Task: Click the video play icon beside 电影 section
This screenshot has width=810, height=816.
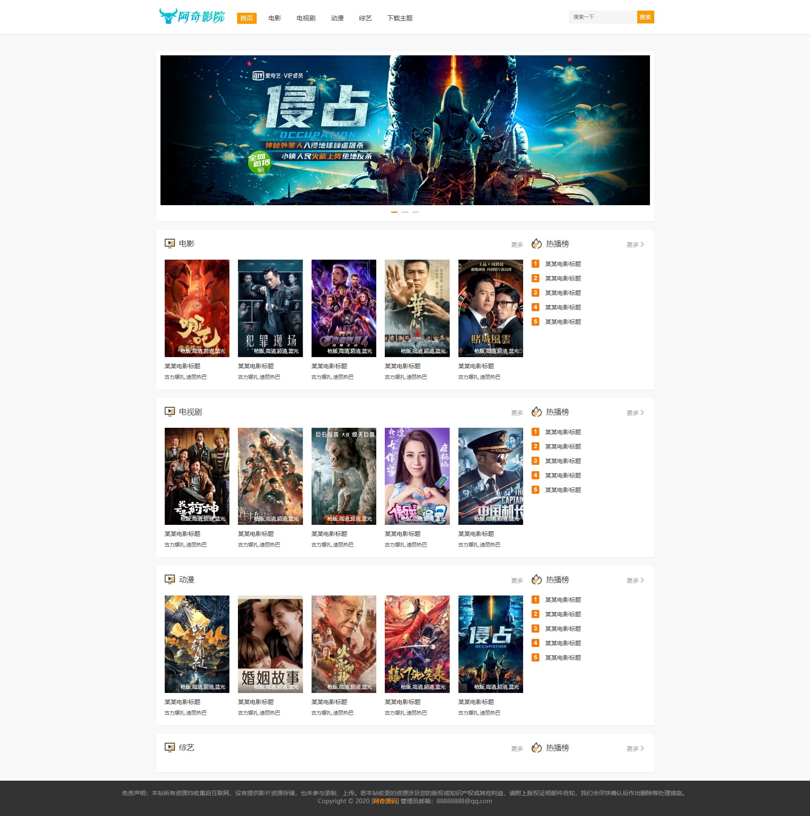Action: 170,243
